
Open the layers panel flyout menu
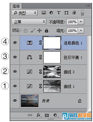coord(88,6)
